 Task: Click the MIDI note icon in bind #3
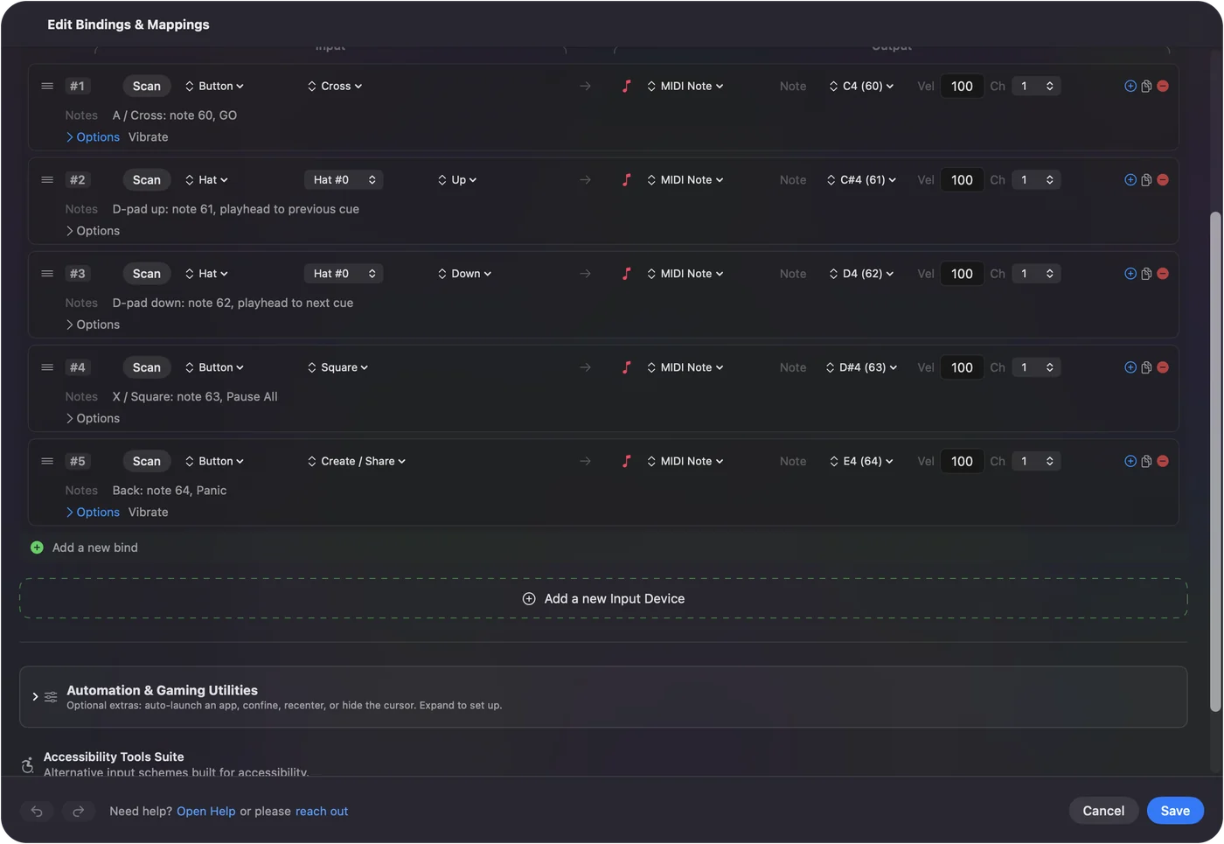point(626,274)
